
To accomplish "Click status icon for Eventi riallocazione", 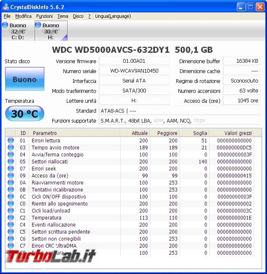I will (x=11, y=224).
